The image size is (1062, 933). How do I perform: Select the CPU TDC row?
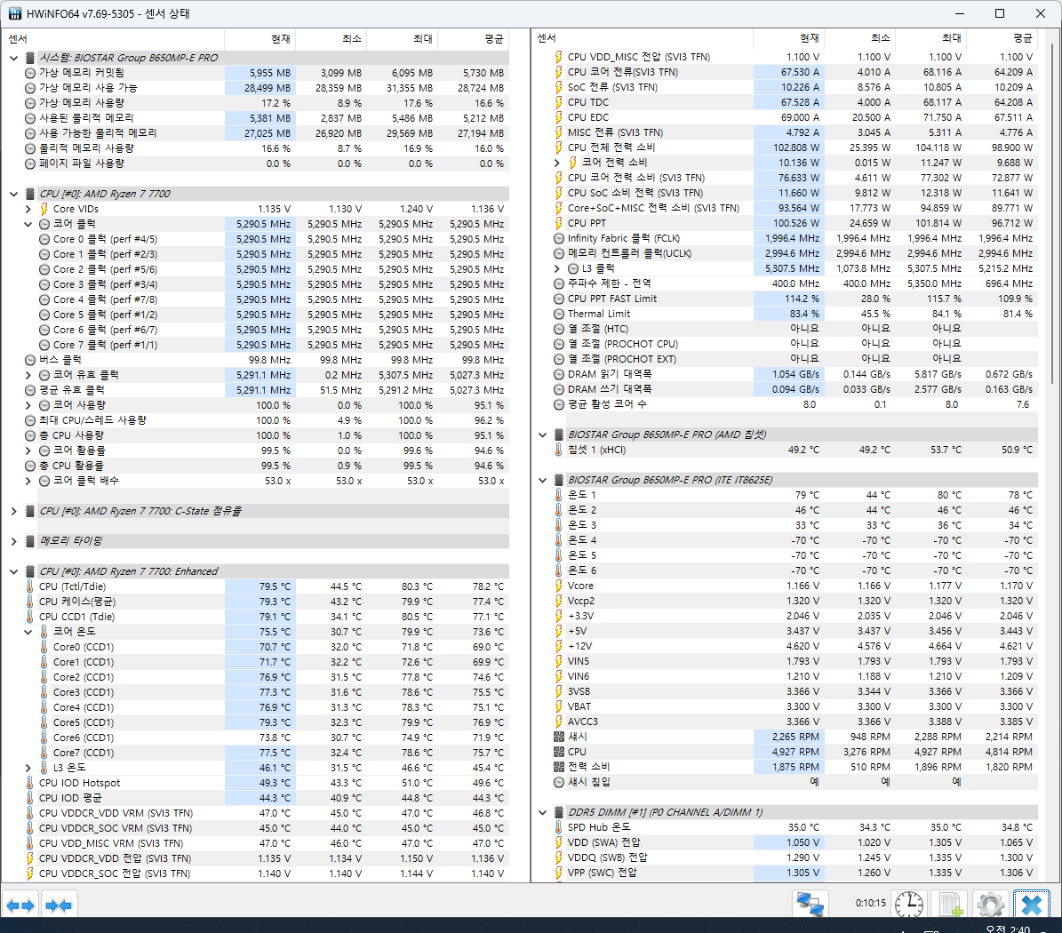794,102
